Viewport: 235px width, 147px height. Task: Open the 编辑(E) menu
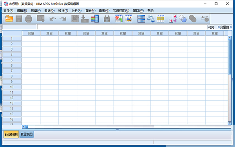click(22, 11)
